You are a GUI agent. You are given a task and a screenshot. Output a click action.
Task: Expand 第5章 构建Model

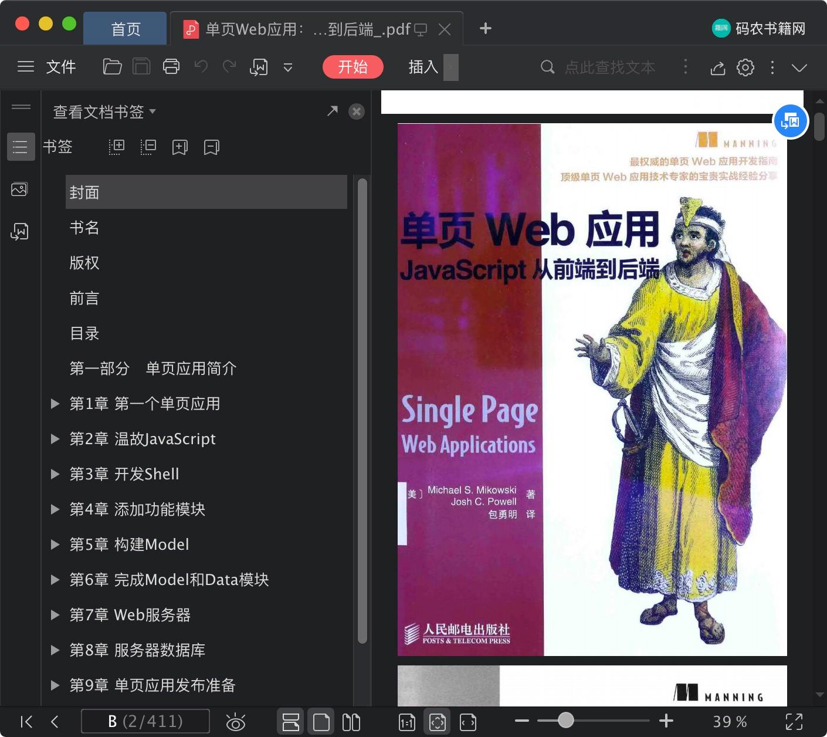pyautogui.click(x=55, y=545)
